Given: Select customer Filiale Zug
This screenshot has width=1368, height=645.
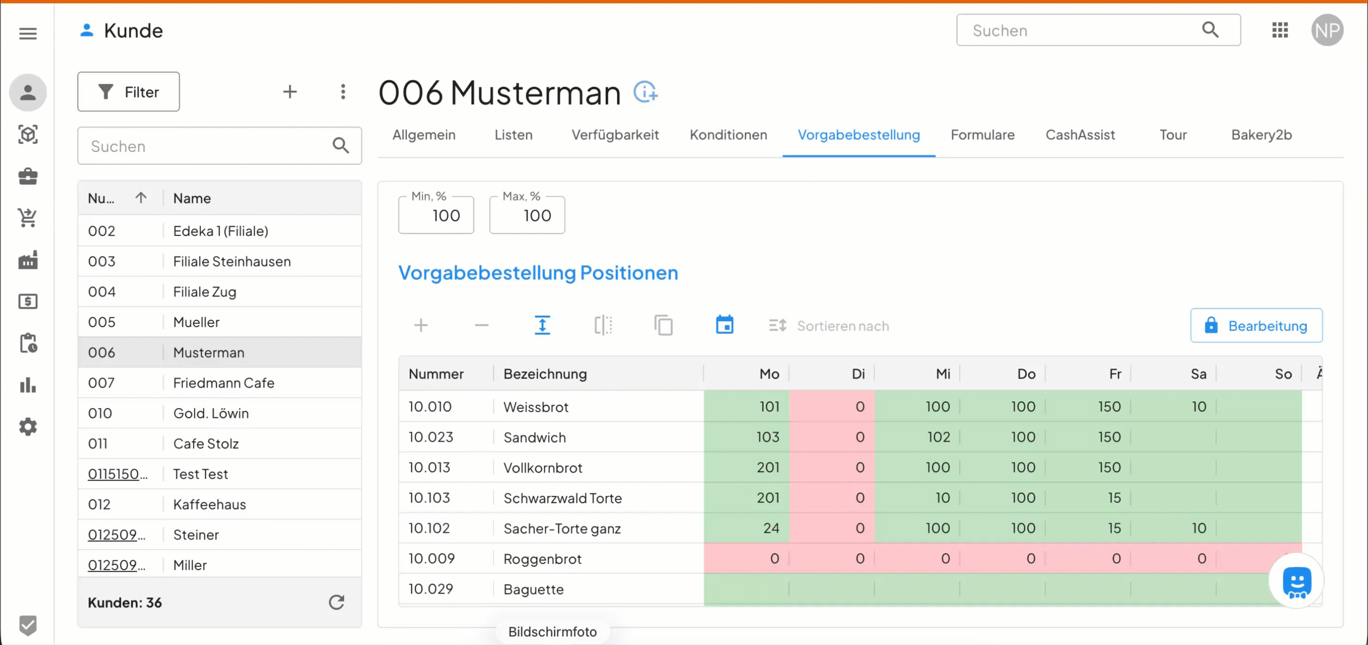Looking at the screenshot, I should point(219,292).
